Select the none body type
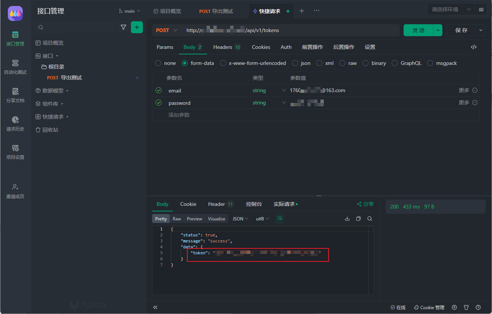 [x=166, y=63]
